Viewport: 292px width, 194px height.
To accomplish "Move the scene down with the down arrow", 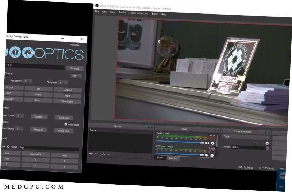I will click(109, 154).
